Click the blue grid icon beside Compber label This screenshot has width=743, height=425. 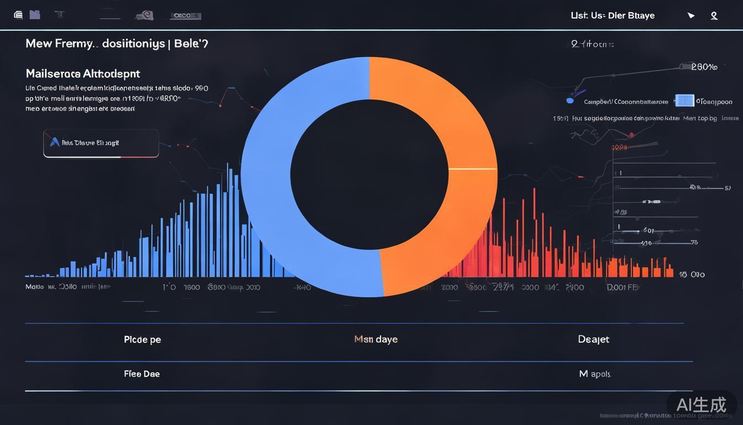pos(684,101)
